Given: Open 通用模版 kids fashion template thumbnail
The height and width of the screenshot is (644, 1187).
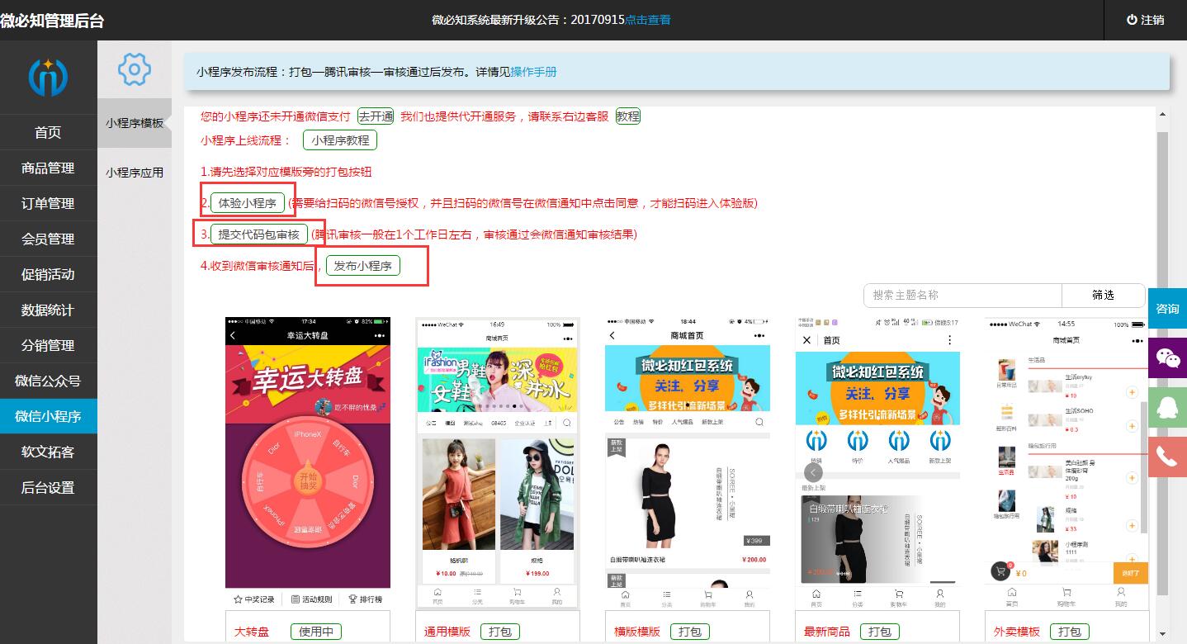Looking at the screenshot, I should point(498,463).
